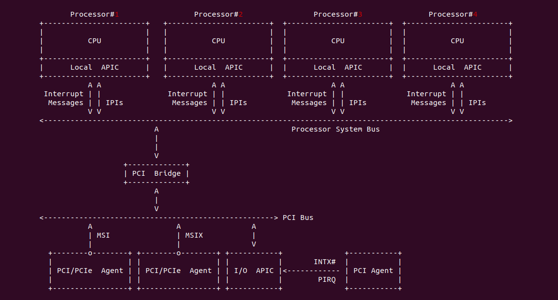The image size is (558, 300).
Task: Select the CPU label in Processor#2 box
Action: [218, 41]
